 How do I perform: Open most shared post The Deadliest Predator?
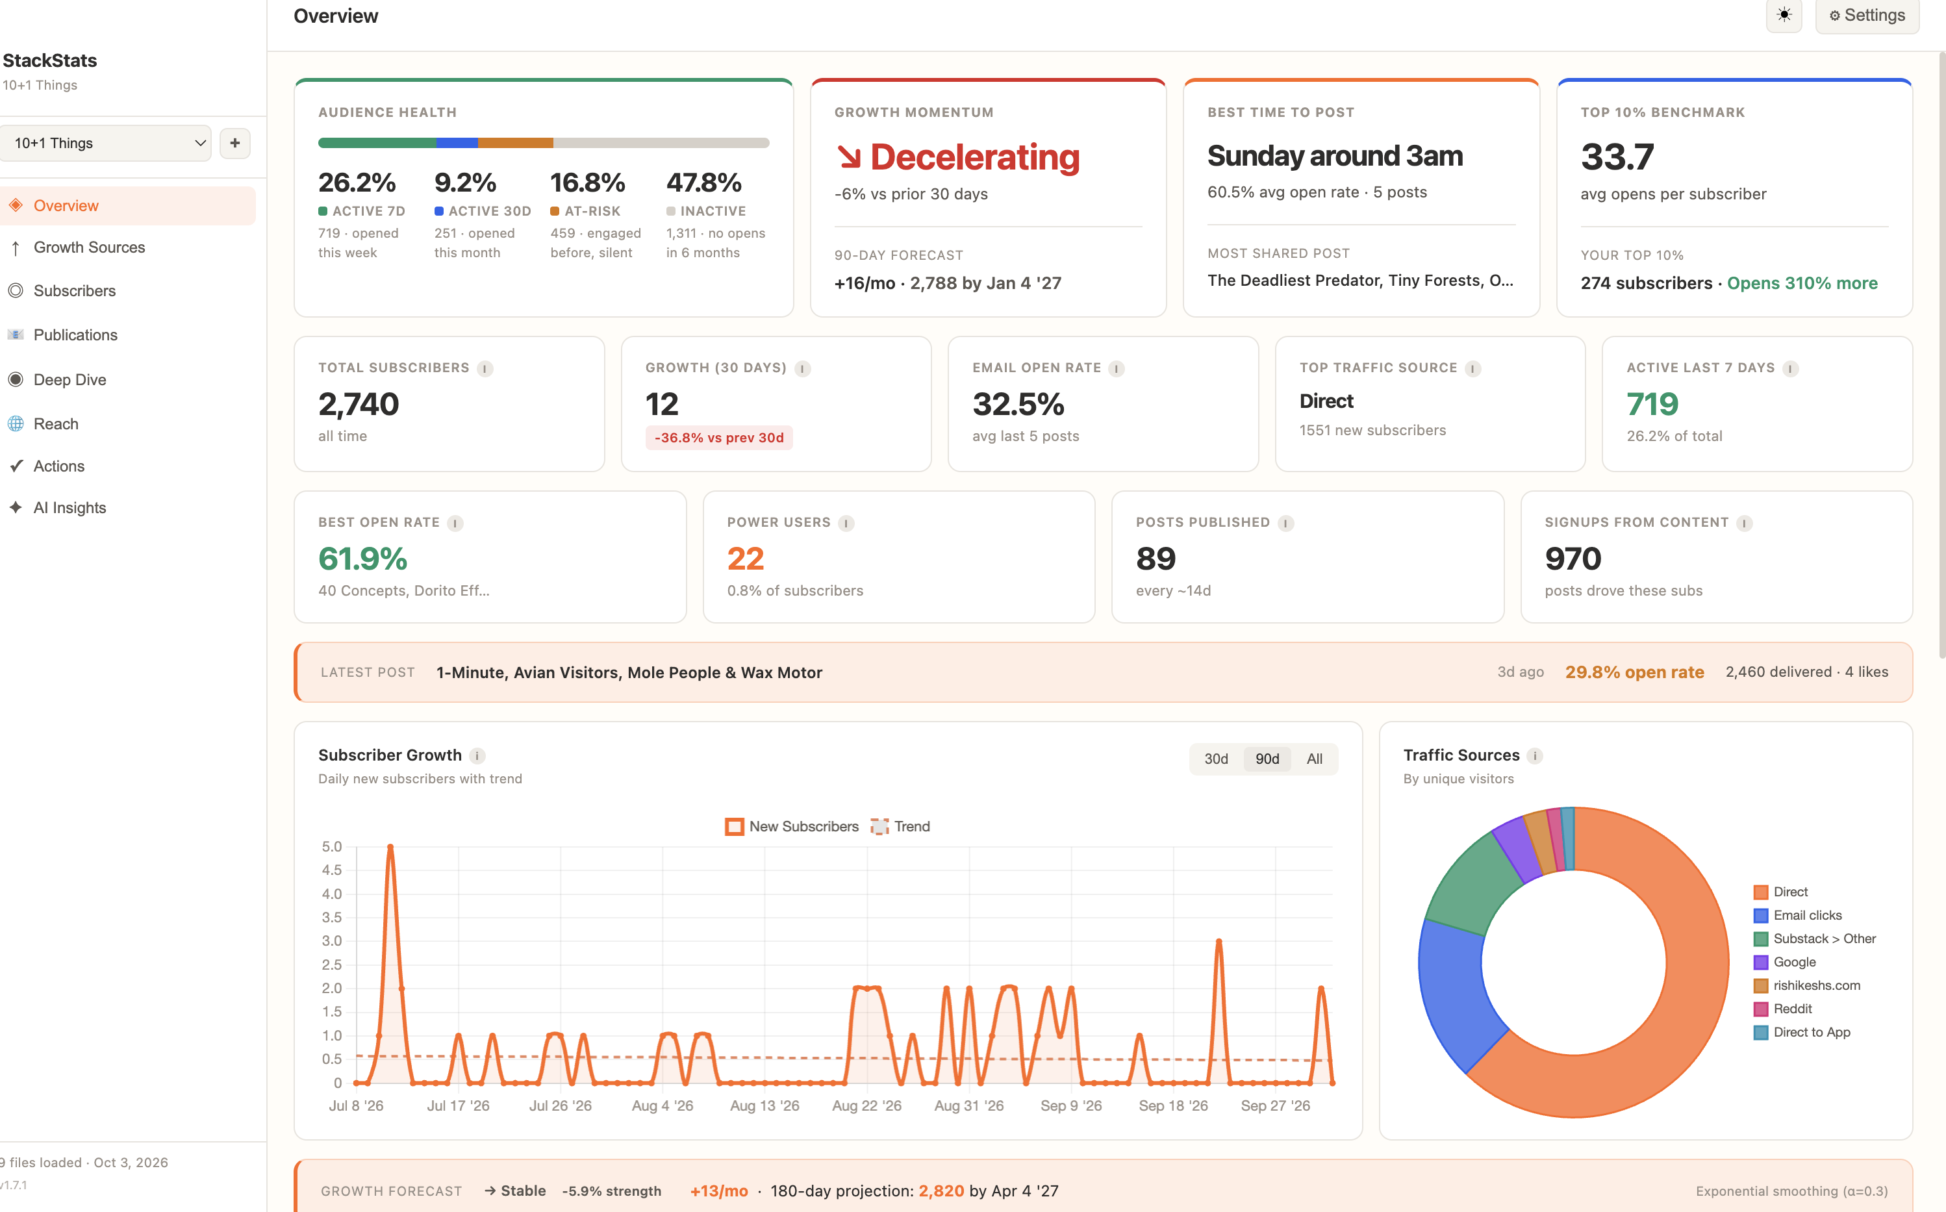coord(1360,281)
